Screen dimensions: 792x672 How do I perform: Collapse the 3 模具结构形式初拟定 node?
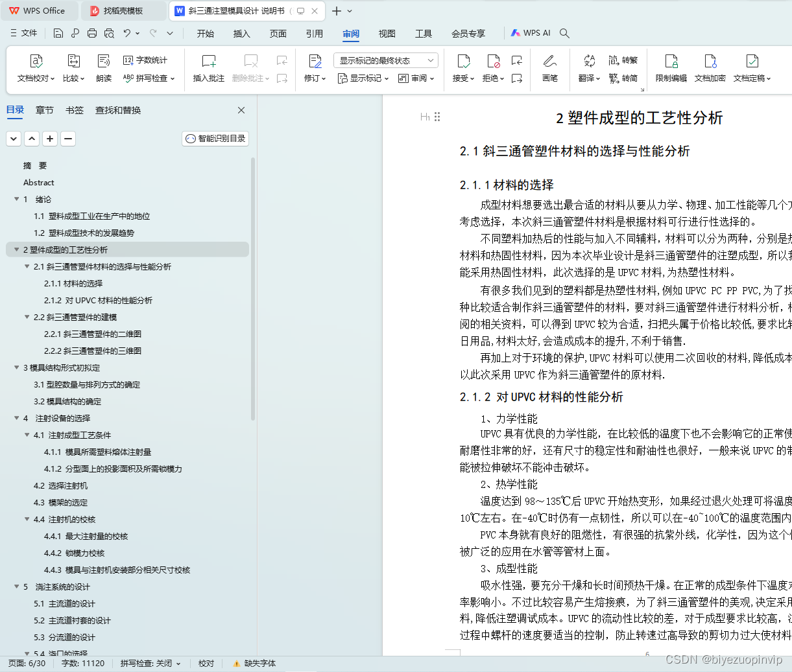[17, 368]
